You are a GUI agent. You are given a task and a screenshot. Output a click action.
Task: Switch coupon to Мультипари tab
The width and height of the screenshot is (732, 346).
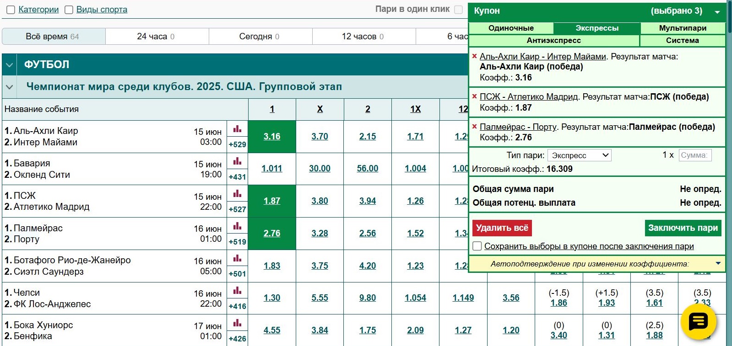(683, 28)
